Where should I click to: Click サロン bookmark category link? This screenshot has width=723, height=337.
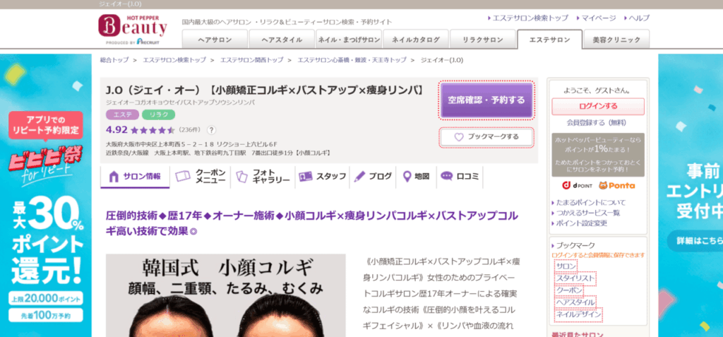point(566,266)
